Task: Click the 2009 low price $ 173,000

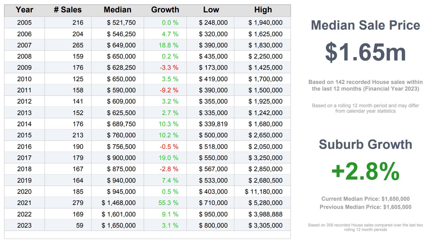Action: coord(213,68)
